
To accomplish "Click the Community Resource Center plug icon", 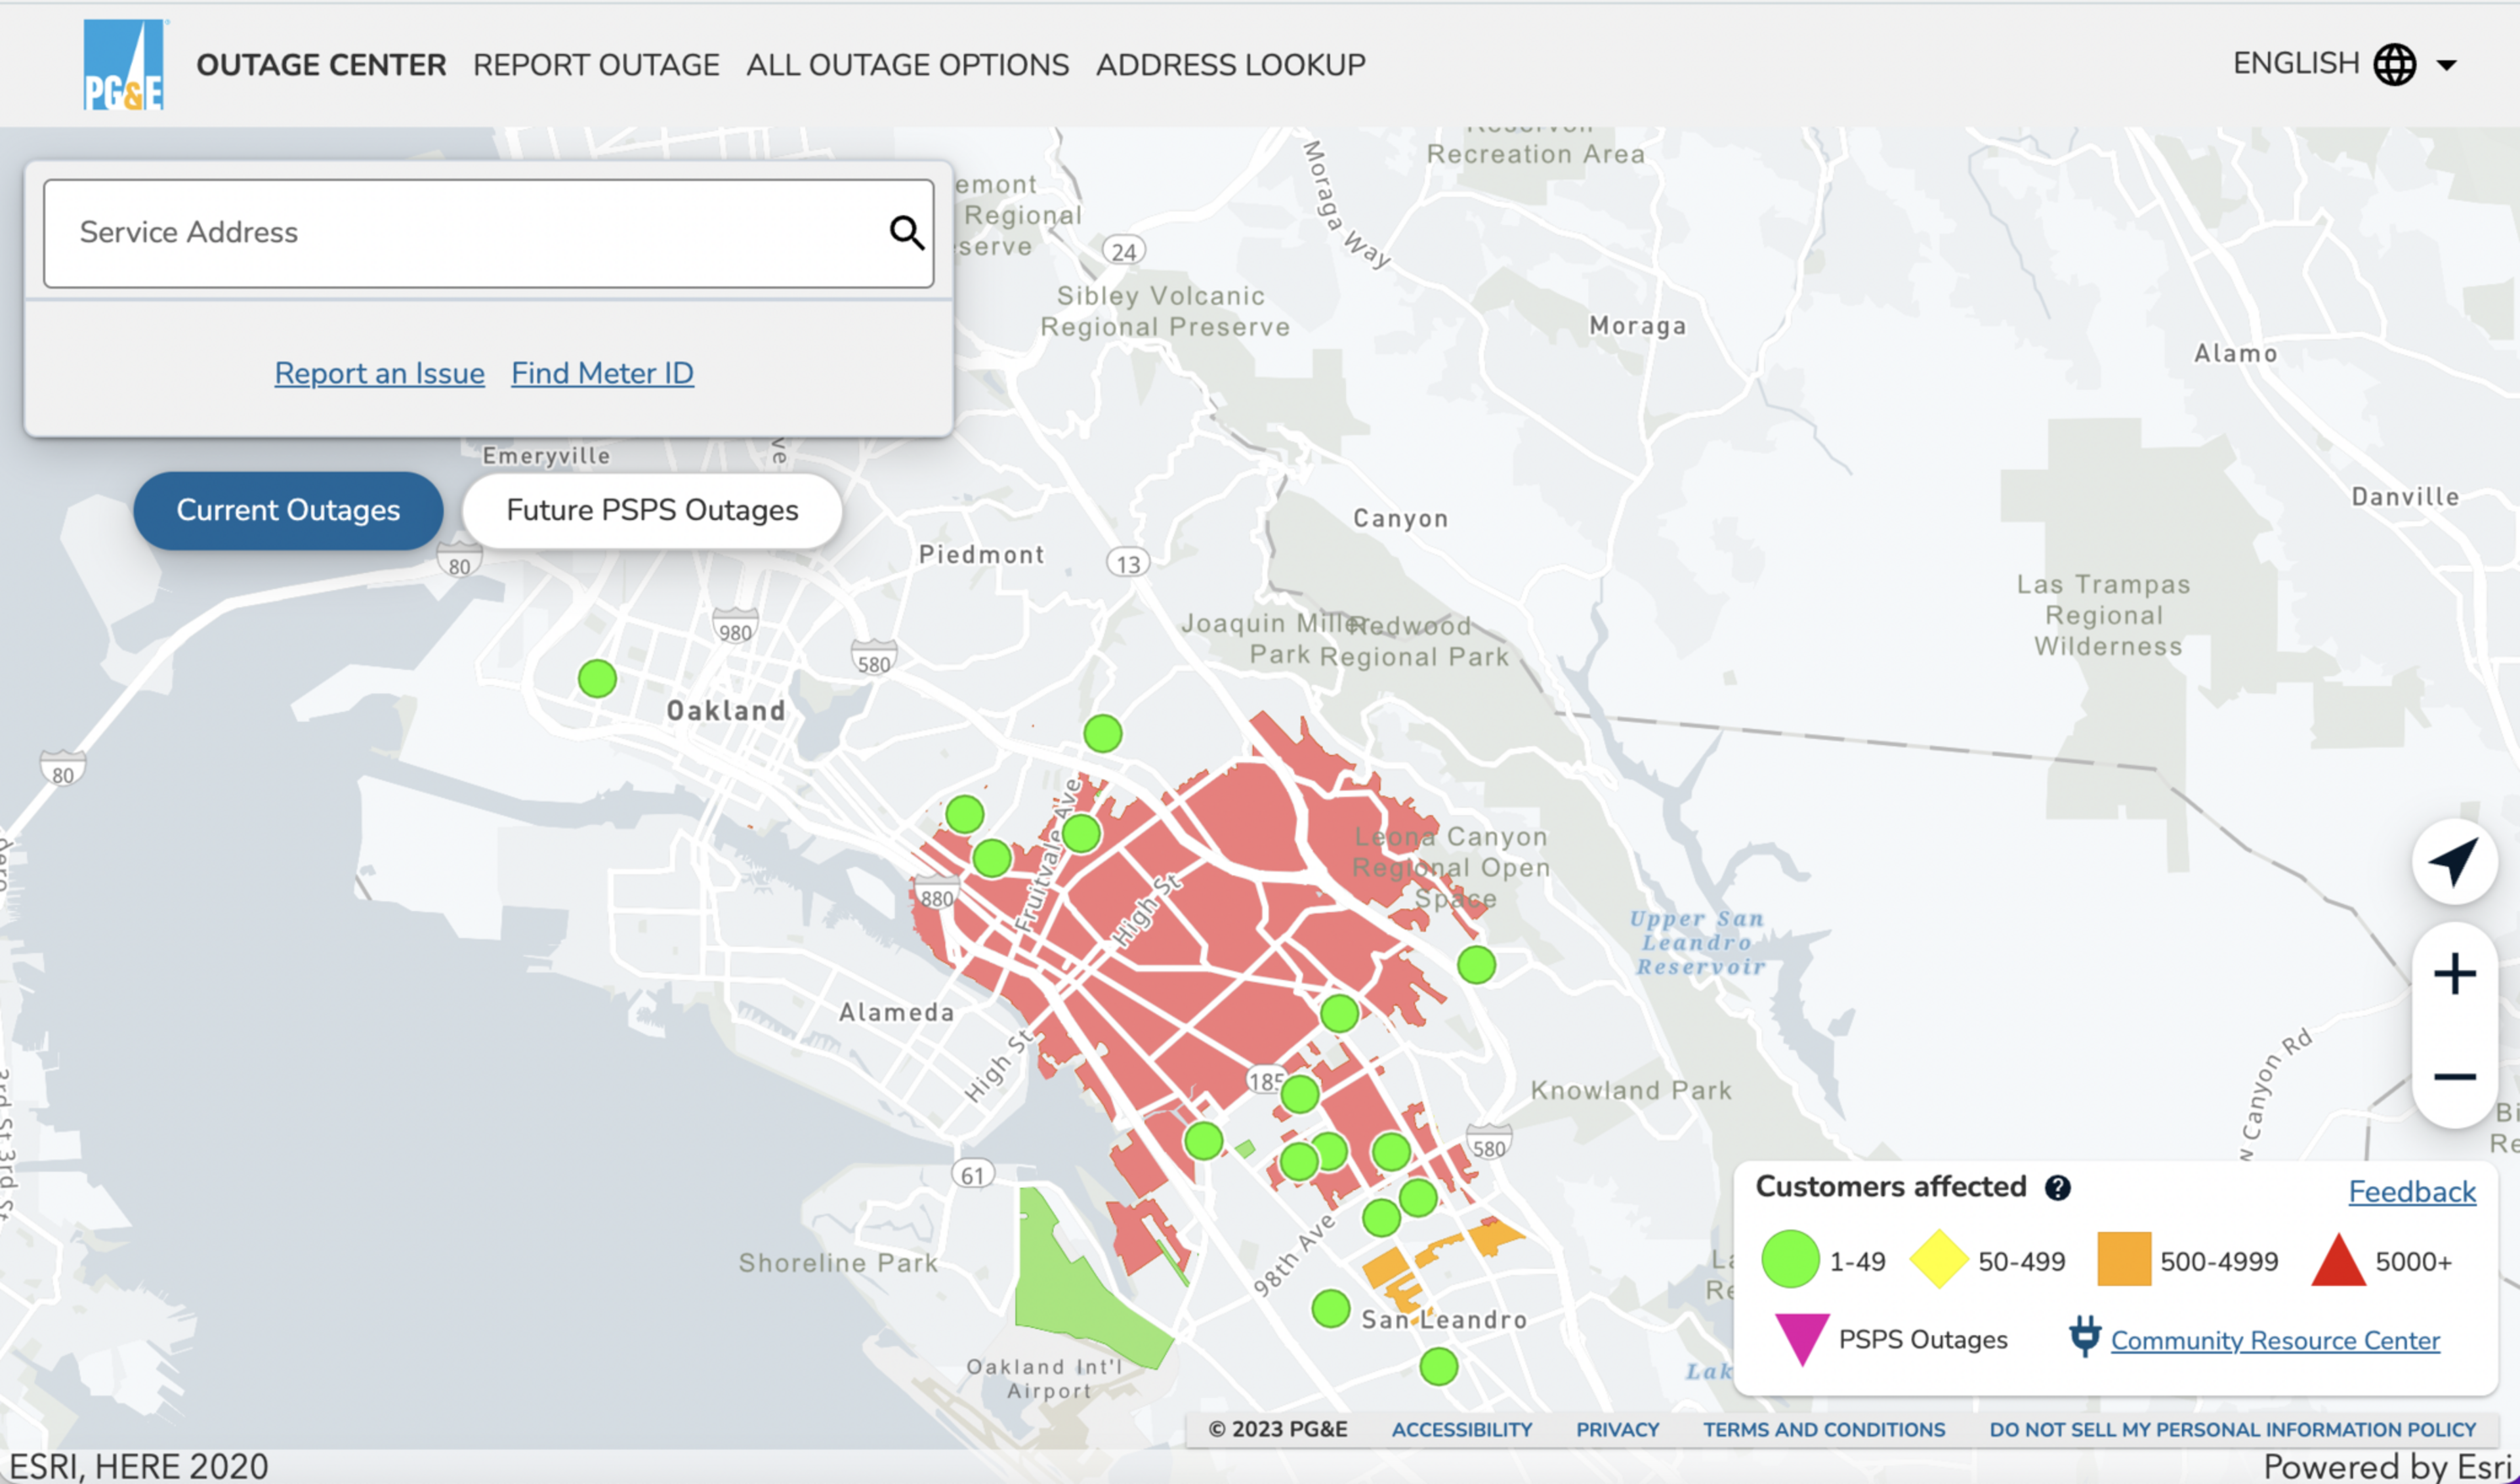I will pos(2084,1336).
